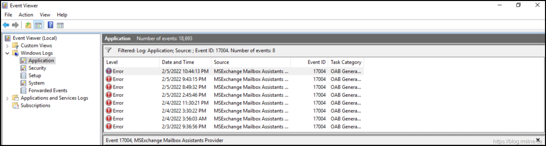Click the blue Help toolbar icon
The height and width of the screenshot is (146, 546).
point(51,25)
